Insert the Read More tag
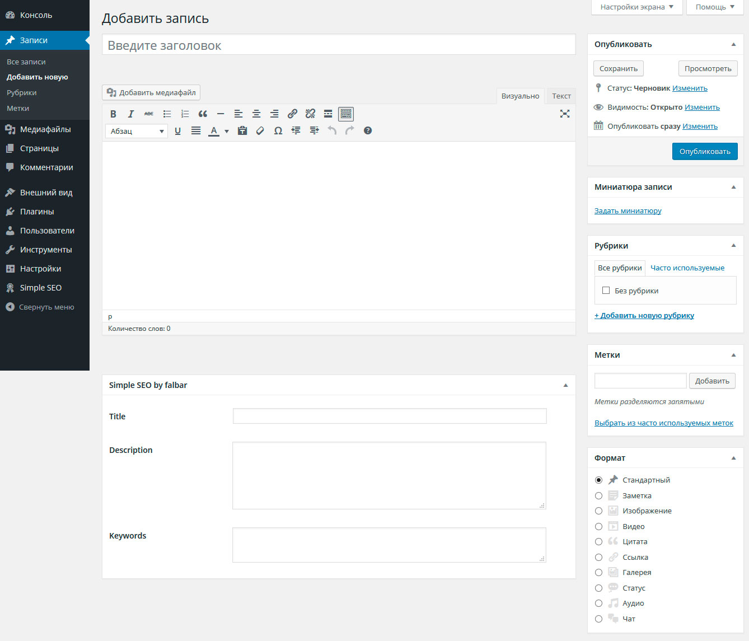749x641 pixels. click(328, 114)
